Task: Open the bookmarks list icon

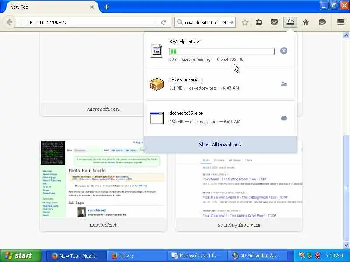Action: 259,22
